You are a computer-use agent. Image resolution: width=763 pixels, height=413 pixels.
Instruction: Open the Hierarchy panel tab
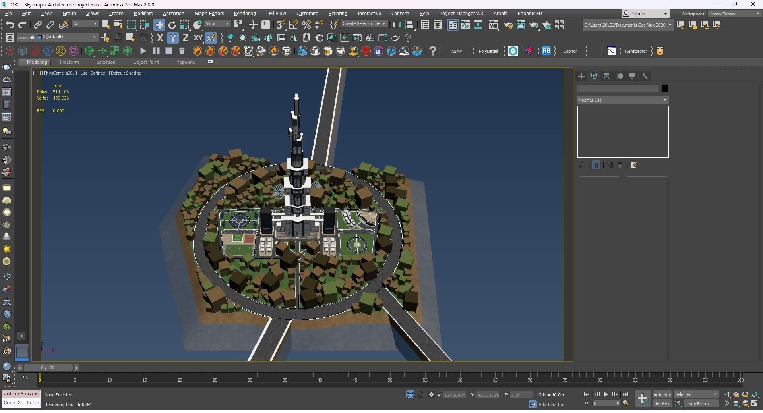(607, 76)
